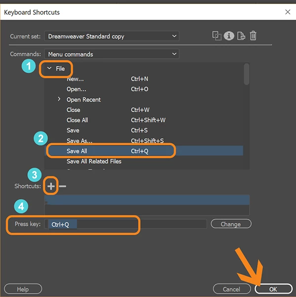
Task: Select the New... command row
Action: 144,79
